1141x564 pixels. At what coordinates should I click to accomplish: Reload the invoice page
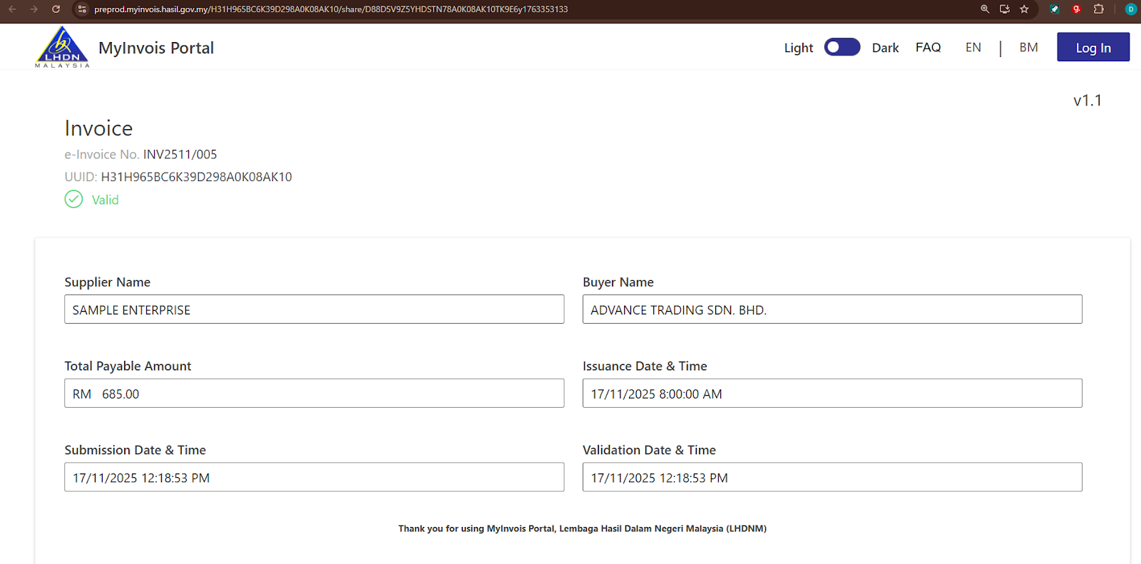point(56,9)
